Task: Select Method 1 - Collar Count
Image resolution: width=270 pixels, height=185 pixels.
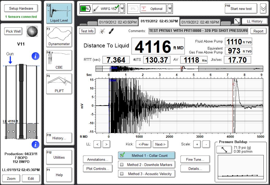Action: 146,156
